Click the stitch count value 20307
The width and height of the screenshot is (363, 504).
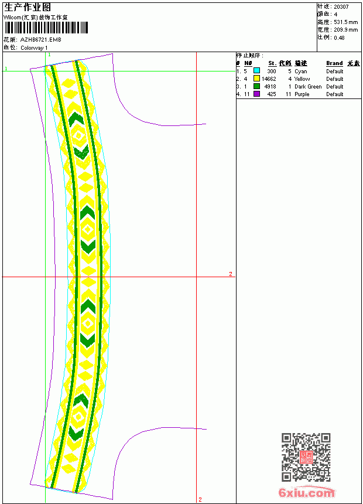coord(341,7)
